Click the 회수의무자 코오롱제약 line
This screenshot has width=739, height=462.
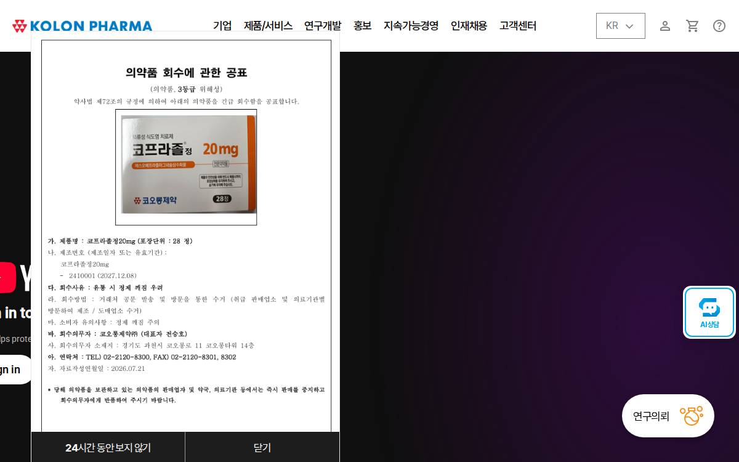118,334
